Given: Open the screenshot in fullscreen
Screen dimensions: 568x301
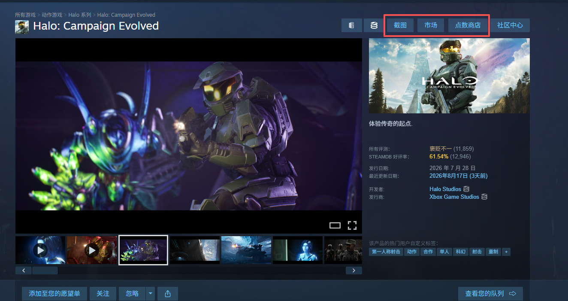Looking at the screenshot, I should coord(352,225).
